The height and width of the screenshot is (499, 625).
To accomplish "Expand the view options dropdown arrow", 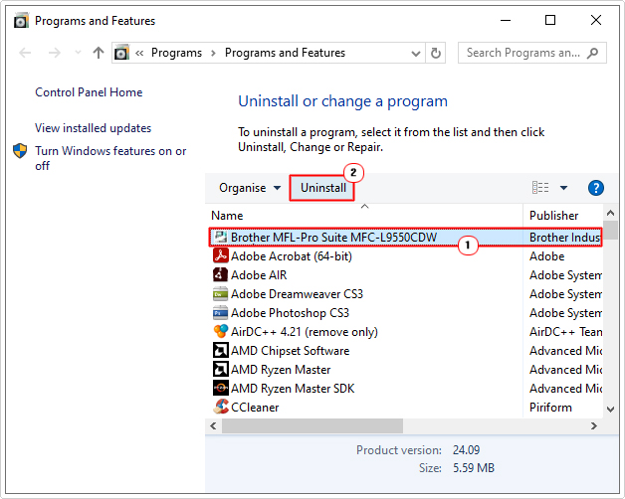I will click(563, 188).
